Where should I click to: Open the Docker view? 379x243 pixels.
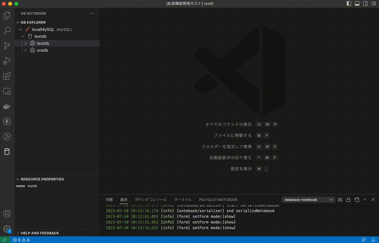(x=7, y=106)
